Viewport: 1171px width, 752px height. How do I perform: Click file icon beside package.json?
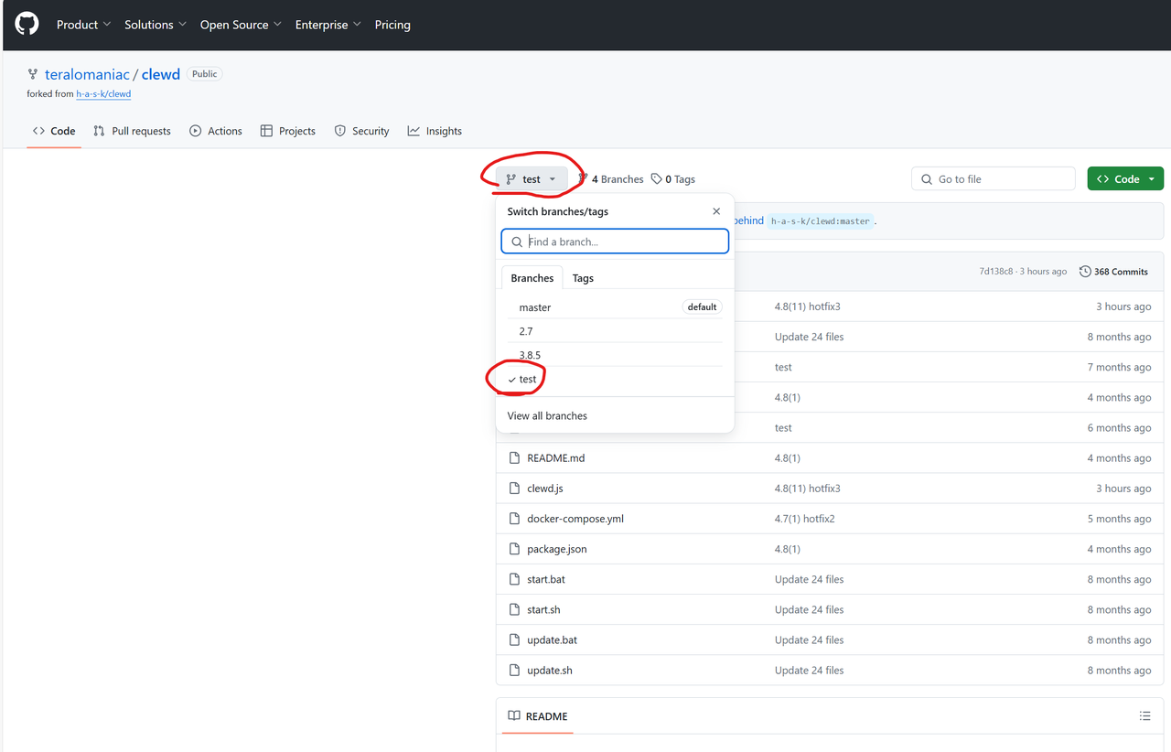click(514, 549)
